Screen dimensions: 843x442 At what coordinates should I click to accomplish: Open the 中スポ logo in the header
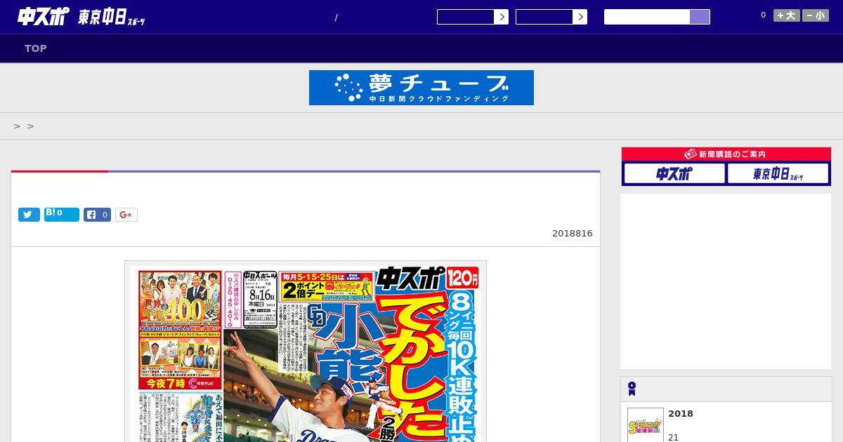(x=43, y=16)
